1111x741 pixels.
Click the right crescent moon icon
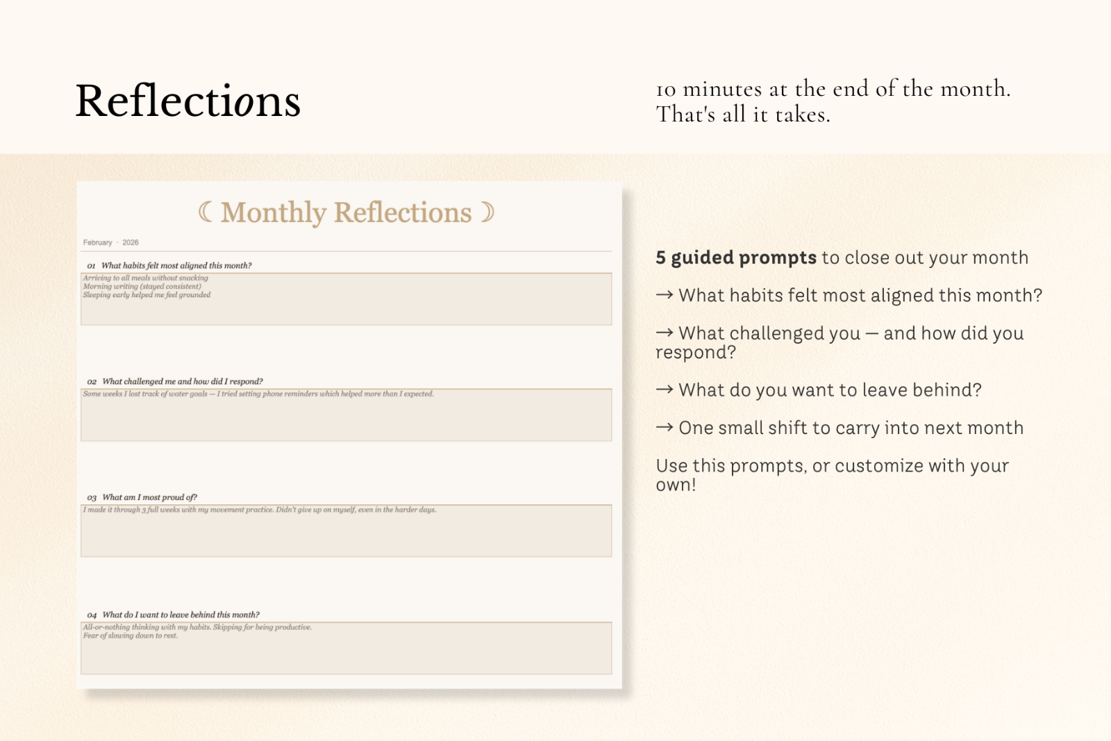488,212
